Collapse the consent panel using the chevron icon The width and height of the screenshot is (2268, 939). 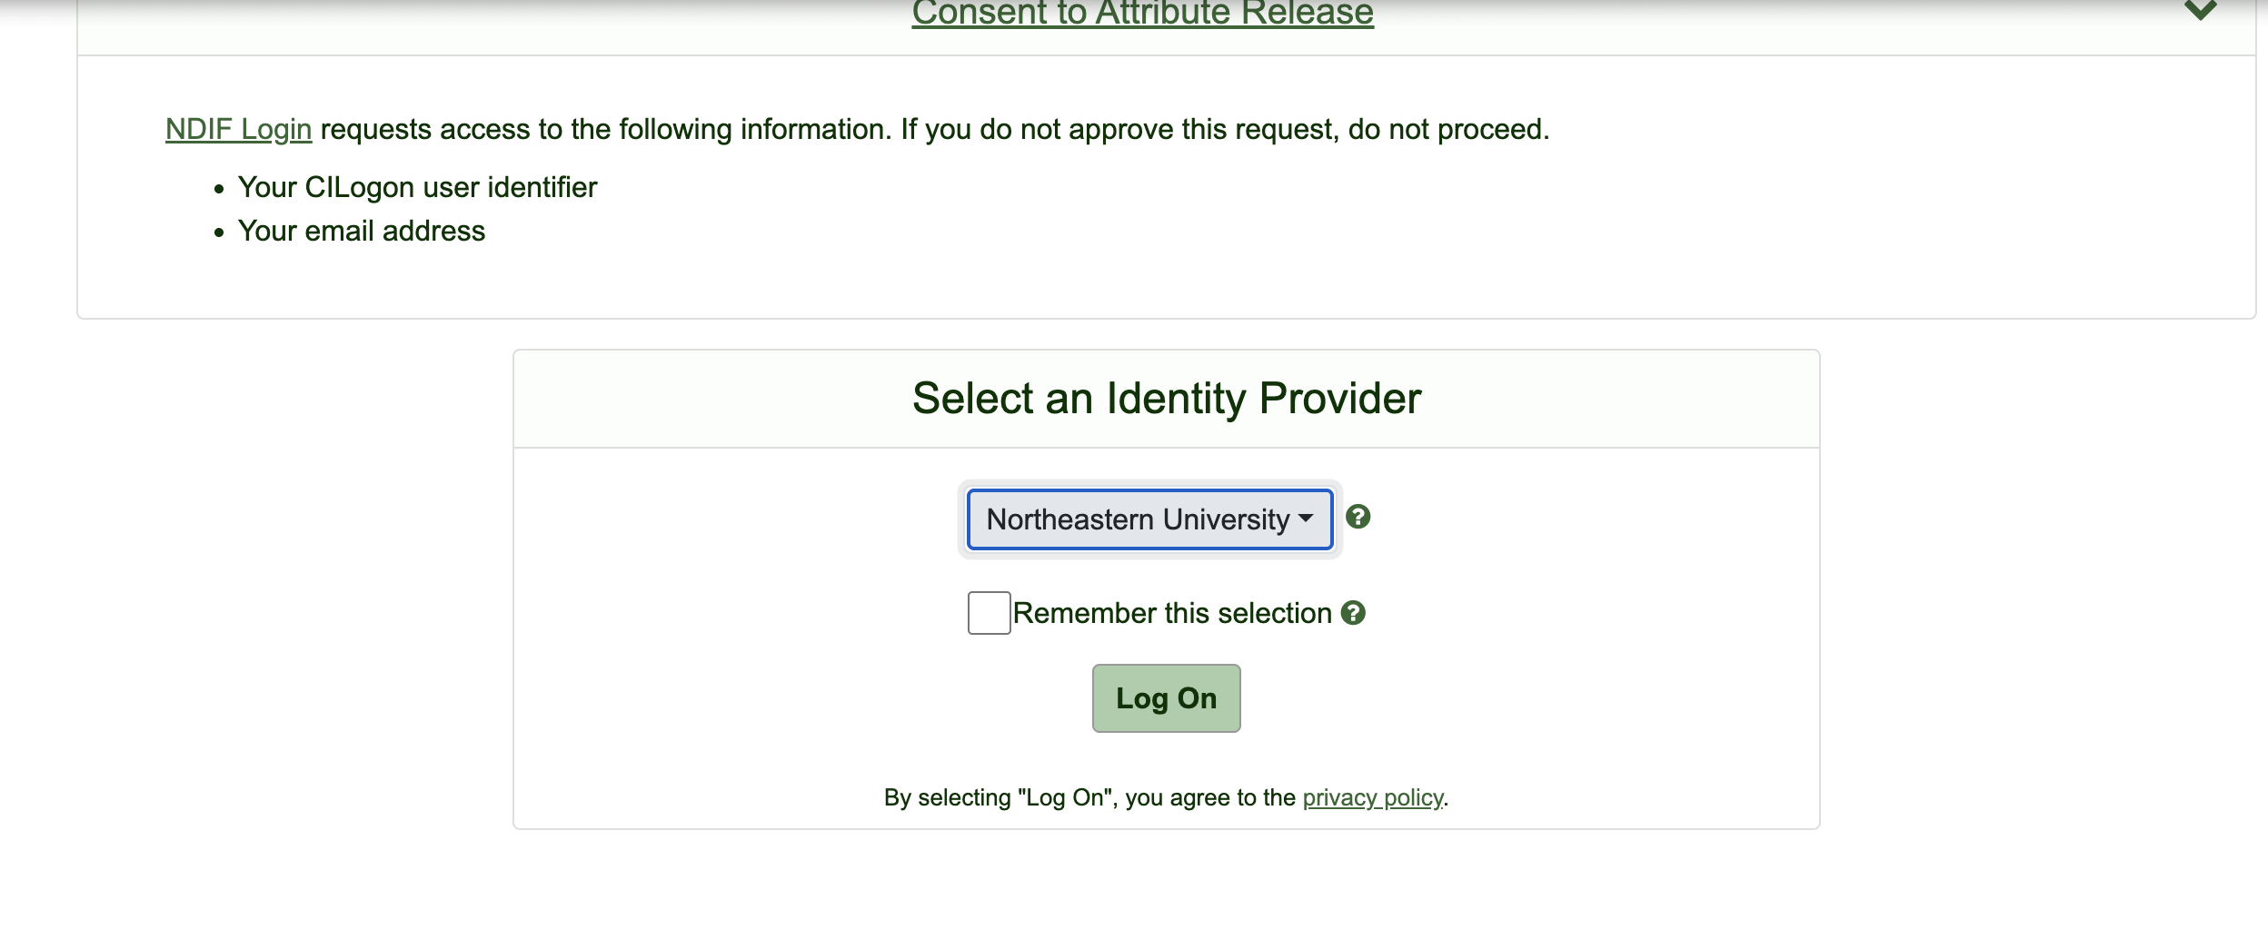pyautogui.click(x=2200, y=11)
